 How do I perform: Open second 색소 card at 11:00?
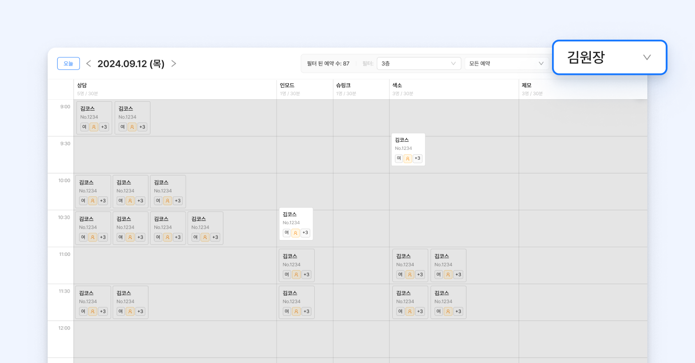click(448, 265)
